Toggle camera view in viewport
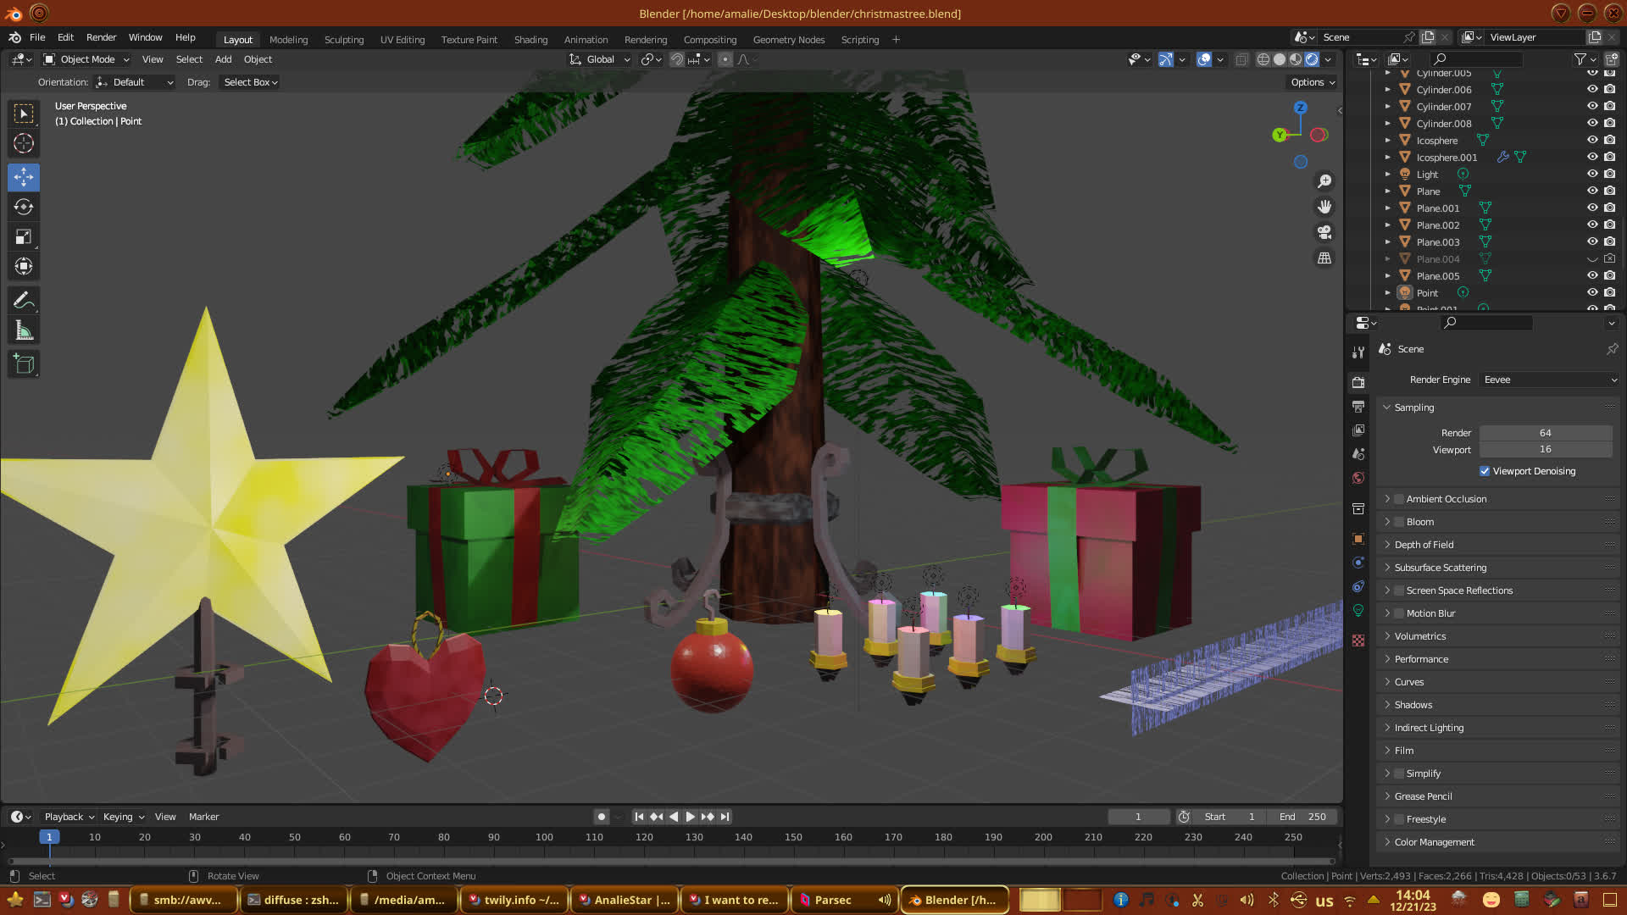 click(1324, 232)
